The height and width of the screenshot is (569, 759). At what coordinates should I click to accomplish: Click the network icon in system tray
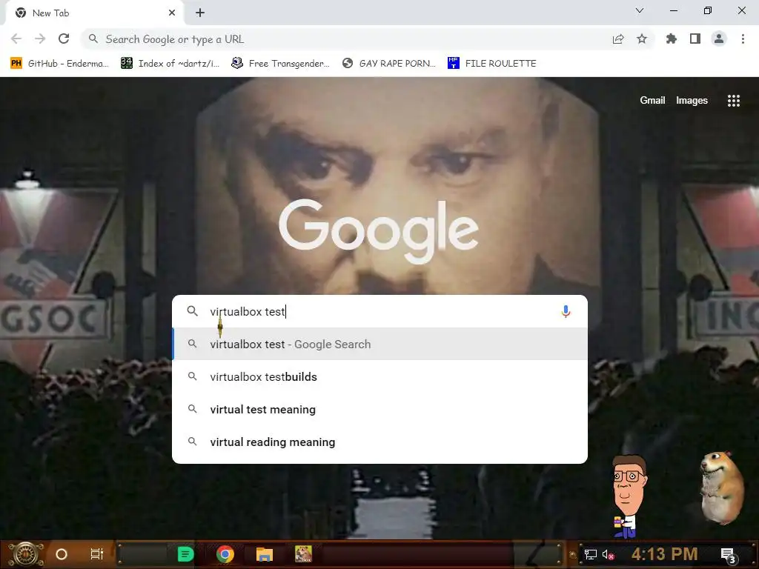[591, 554]
